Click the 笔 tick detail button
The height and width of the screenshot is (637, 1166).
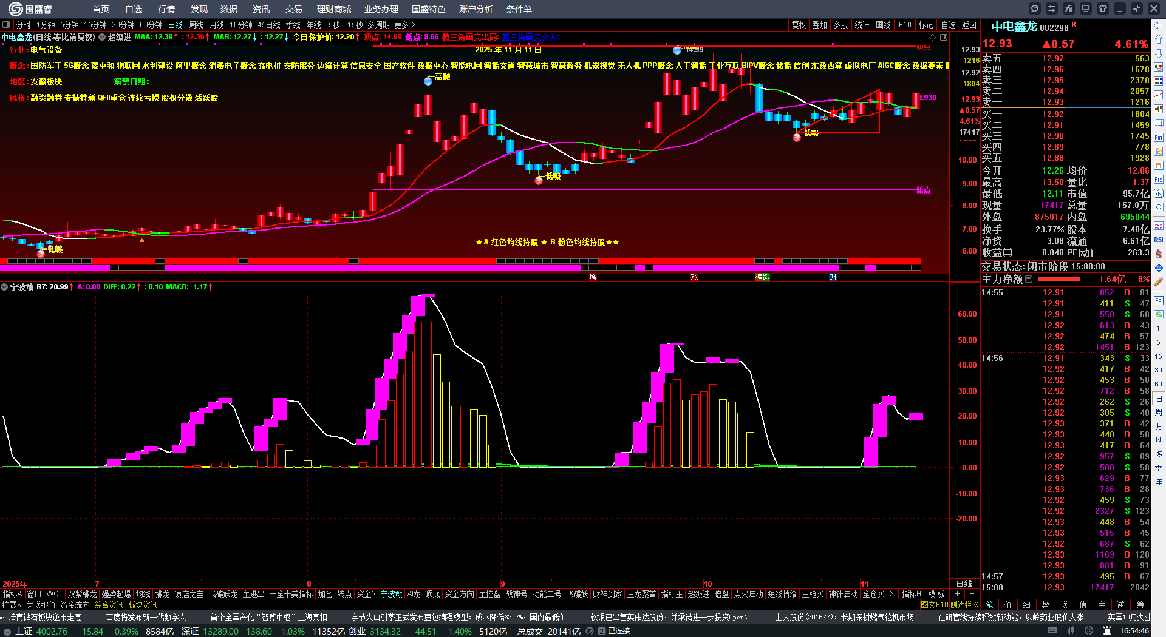point(989,605)
